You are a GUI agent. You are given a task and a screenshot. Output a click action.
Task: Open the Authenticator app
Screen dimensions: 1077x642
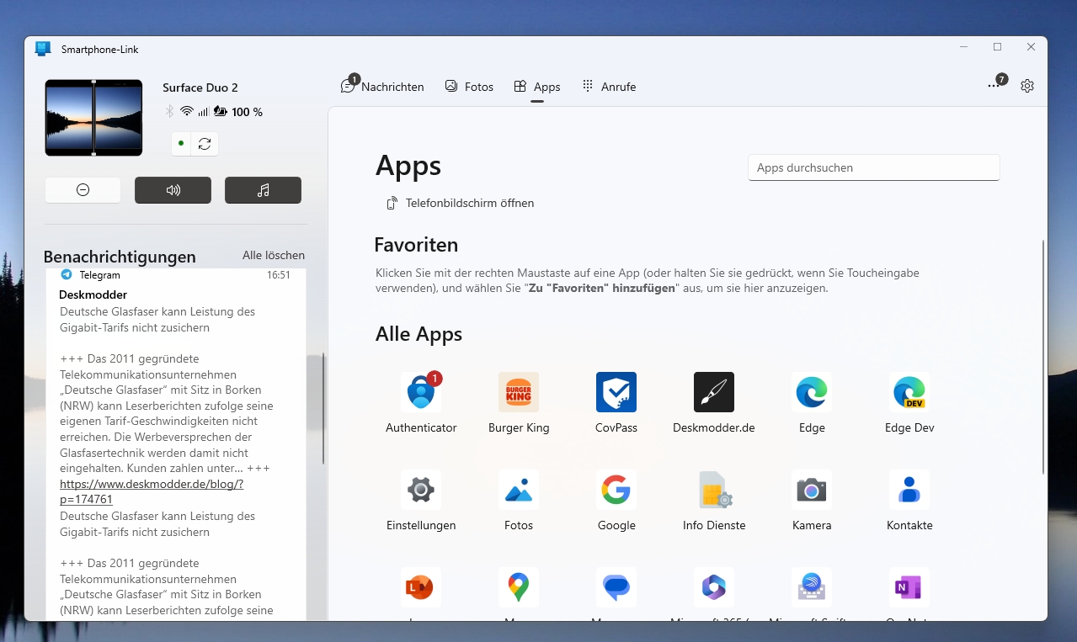coord(421,392)
